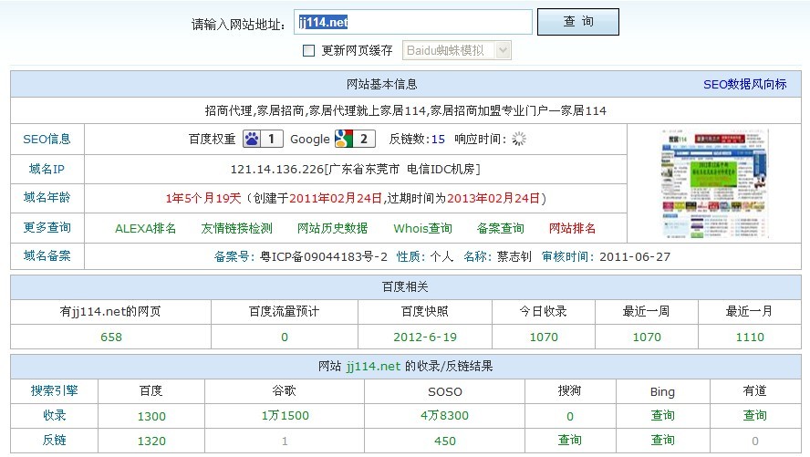This screenshot has height=457, width=810.
Task: Click the Bing column header
Action: pyautogui.click(x=662, y=392)
